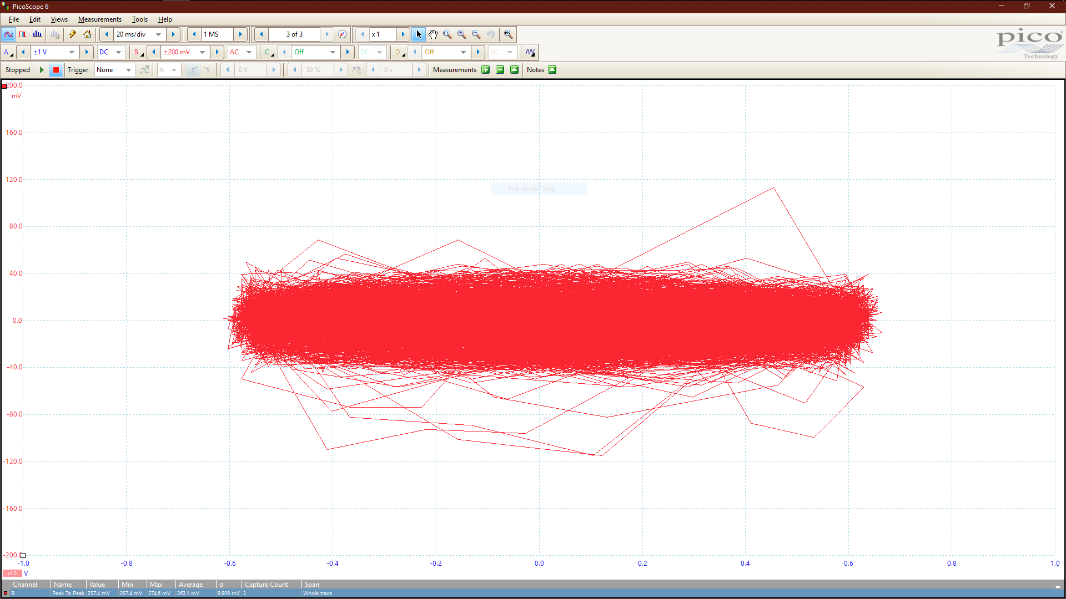Click the Home display icon
1066x599 pixels.
[x=87, y=34]
